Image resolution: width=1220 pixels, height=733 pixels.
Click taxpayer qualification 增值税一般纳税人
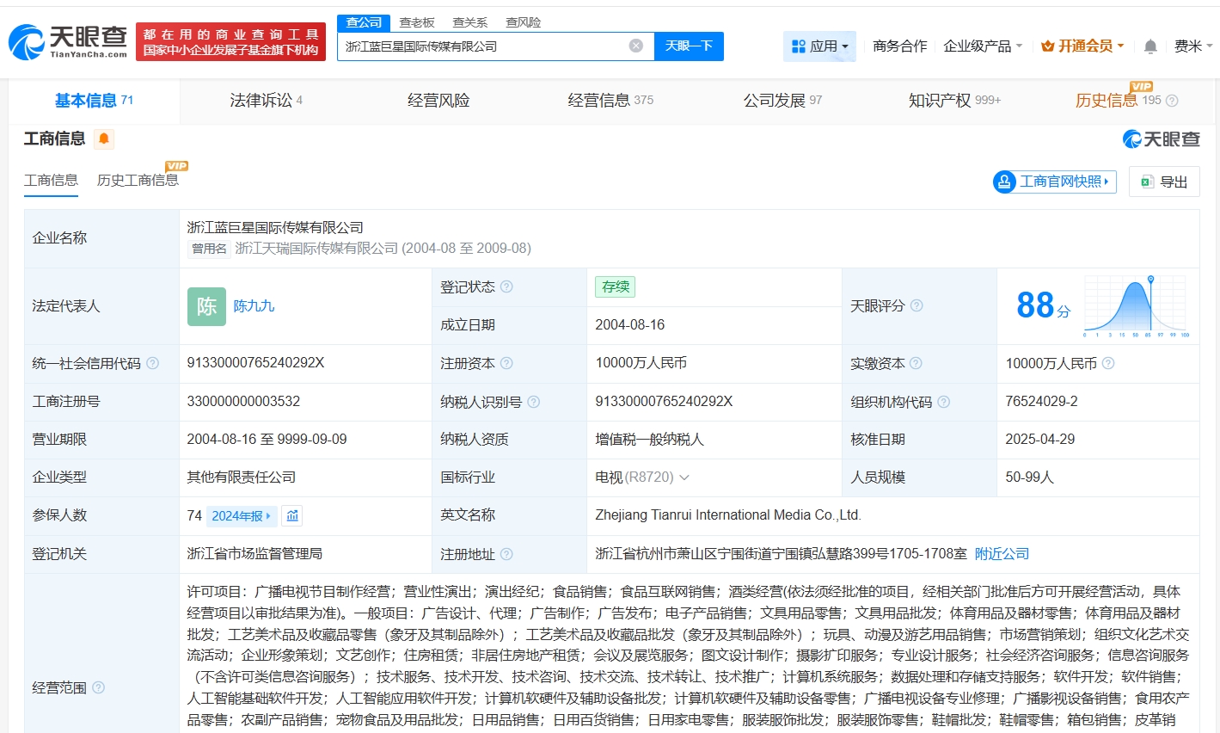coord(650,440)
